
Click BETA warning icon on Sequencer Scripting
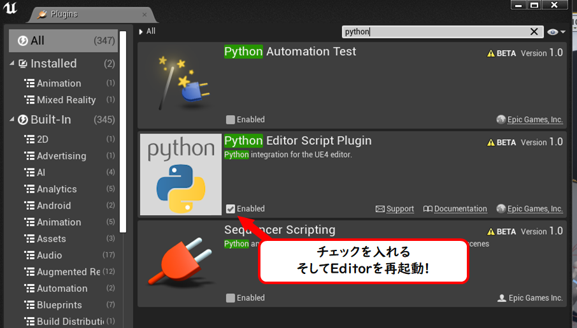491,232
